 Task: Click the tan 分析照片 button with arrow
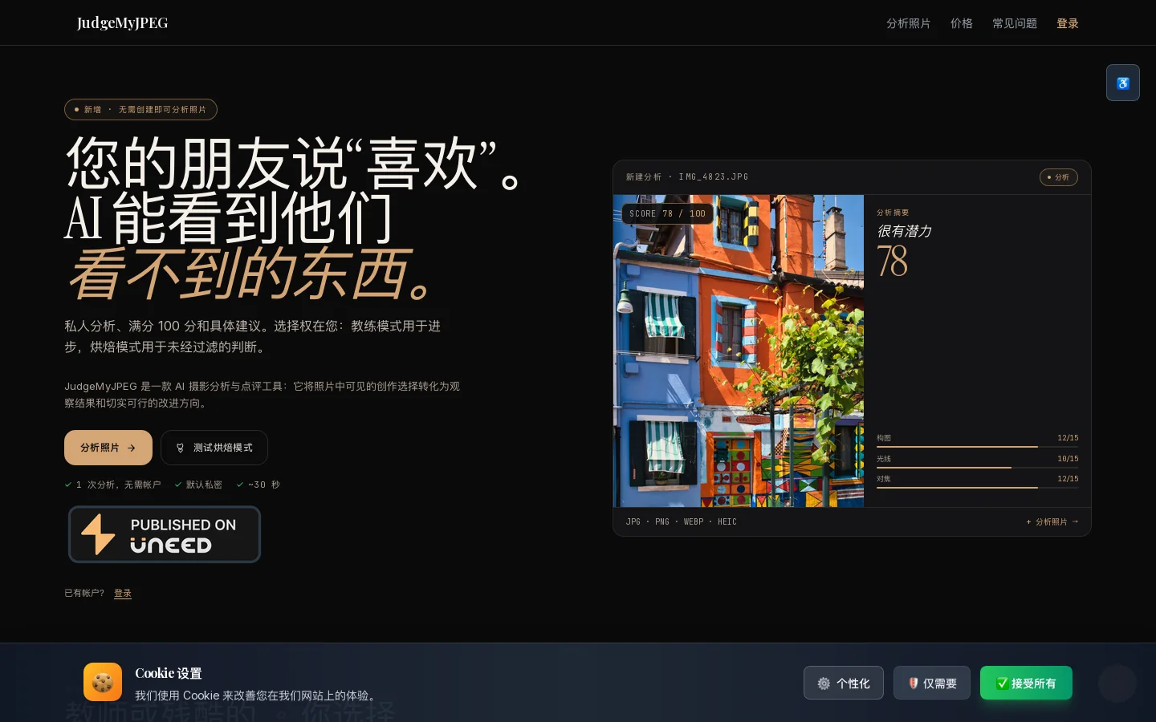pyautogui.click(x=108, y=448)
